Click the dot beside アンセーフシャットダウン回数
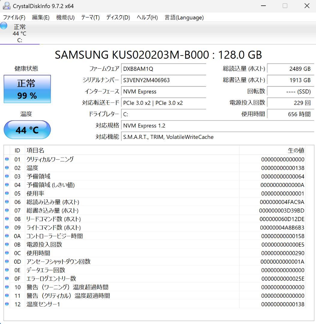Image resolution: width=316 pixels, height=324 pixels. coord(7,262)
